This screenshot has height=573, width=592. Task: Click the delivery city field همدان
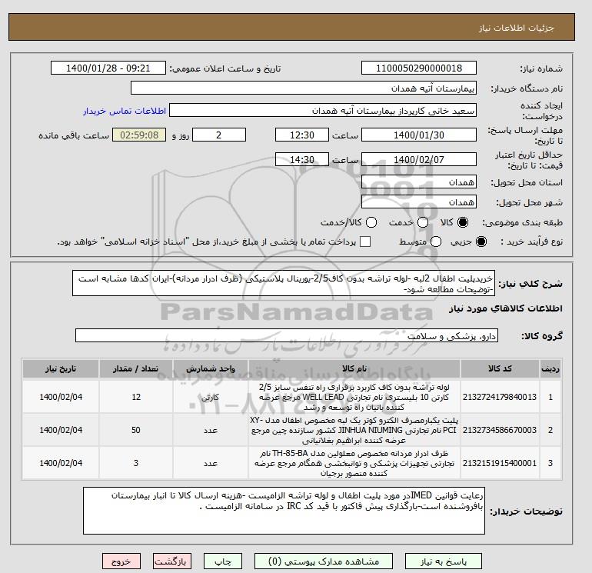click(x=419, y=202)
